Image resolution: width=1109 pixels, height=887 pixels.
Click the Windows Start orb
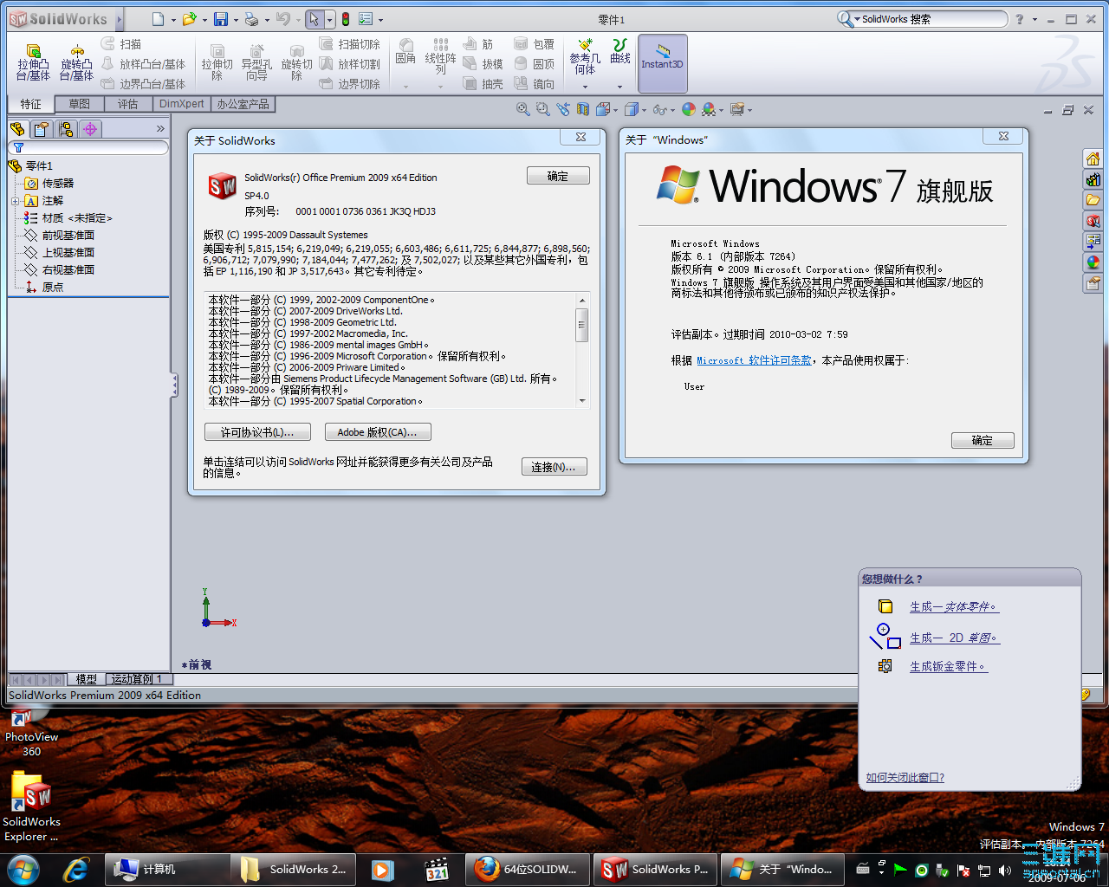point(23,869)
